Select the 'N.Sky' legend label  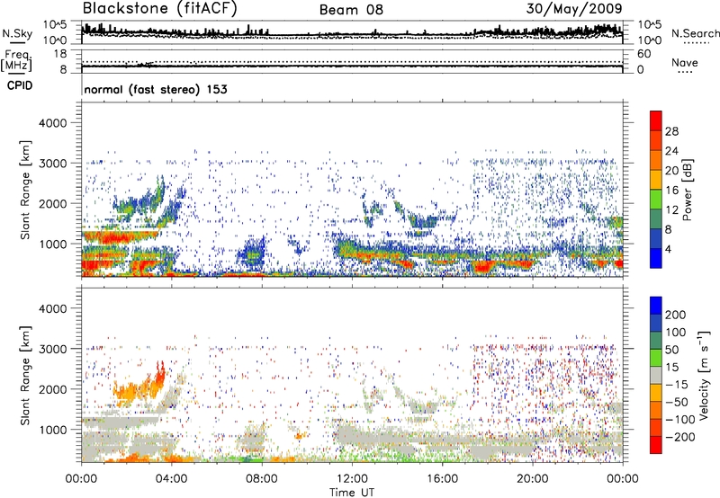(x=17, y=33)
